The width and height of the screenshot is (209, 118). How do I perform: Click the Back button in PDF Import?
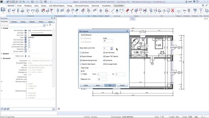pos(86,85)
